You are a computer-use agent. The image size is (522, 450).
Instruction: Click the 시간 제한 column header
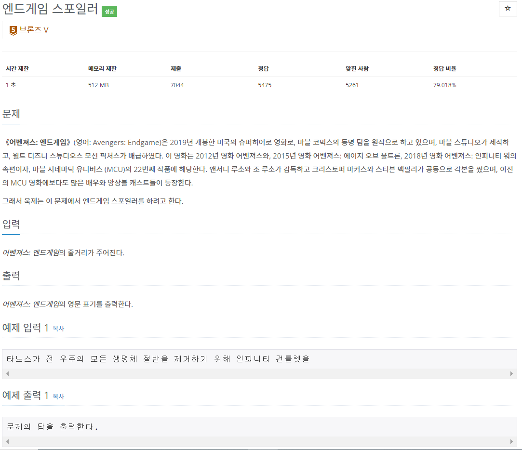(17, 68)
